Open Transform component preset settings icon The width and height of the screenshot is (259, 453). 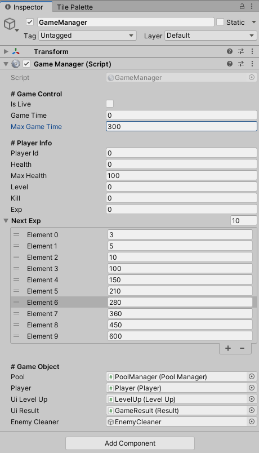[x=241, y=51]
